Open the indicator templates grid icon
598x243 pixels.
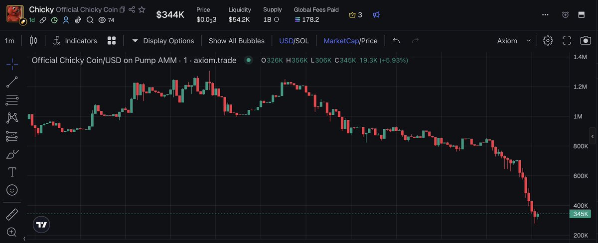pyautogui.click(x=112, y=41)
